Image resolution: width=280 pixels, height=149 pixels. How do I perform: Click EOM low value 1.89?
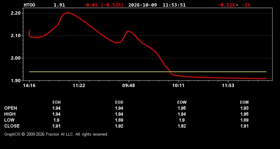point(244,120)
